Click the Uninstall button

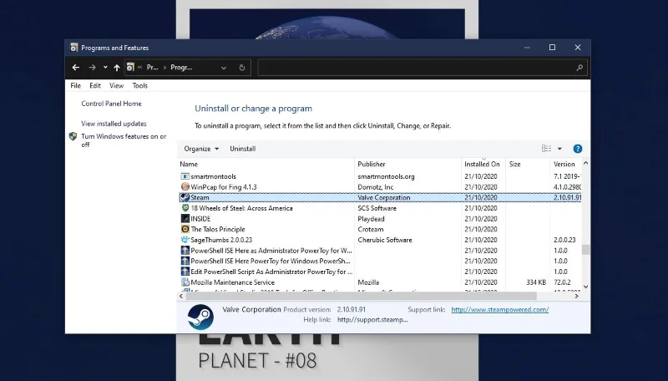(243, 149)
